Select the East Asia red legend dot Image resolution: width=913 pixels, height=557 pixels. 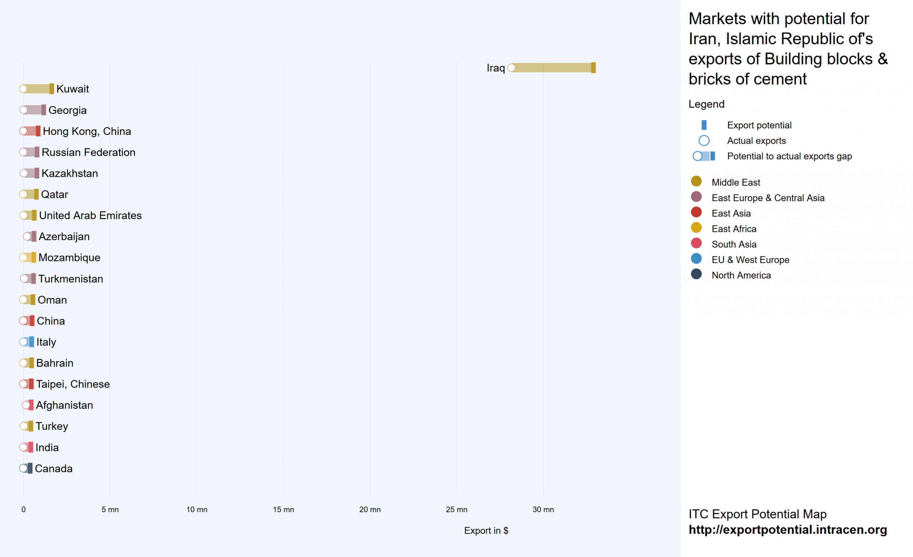[x=696, y=212]
